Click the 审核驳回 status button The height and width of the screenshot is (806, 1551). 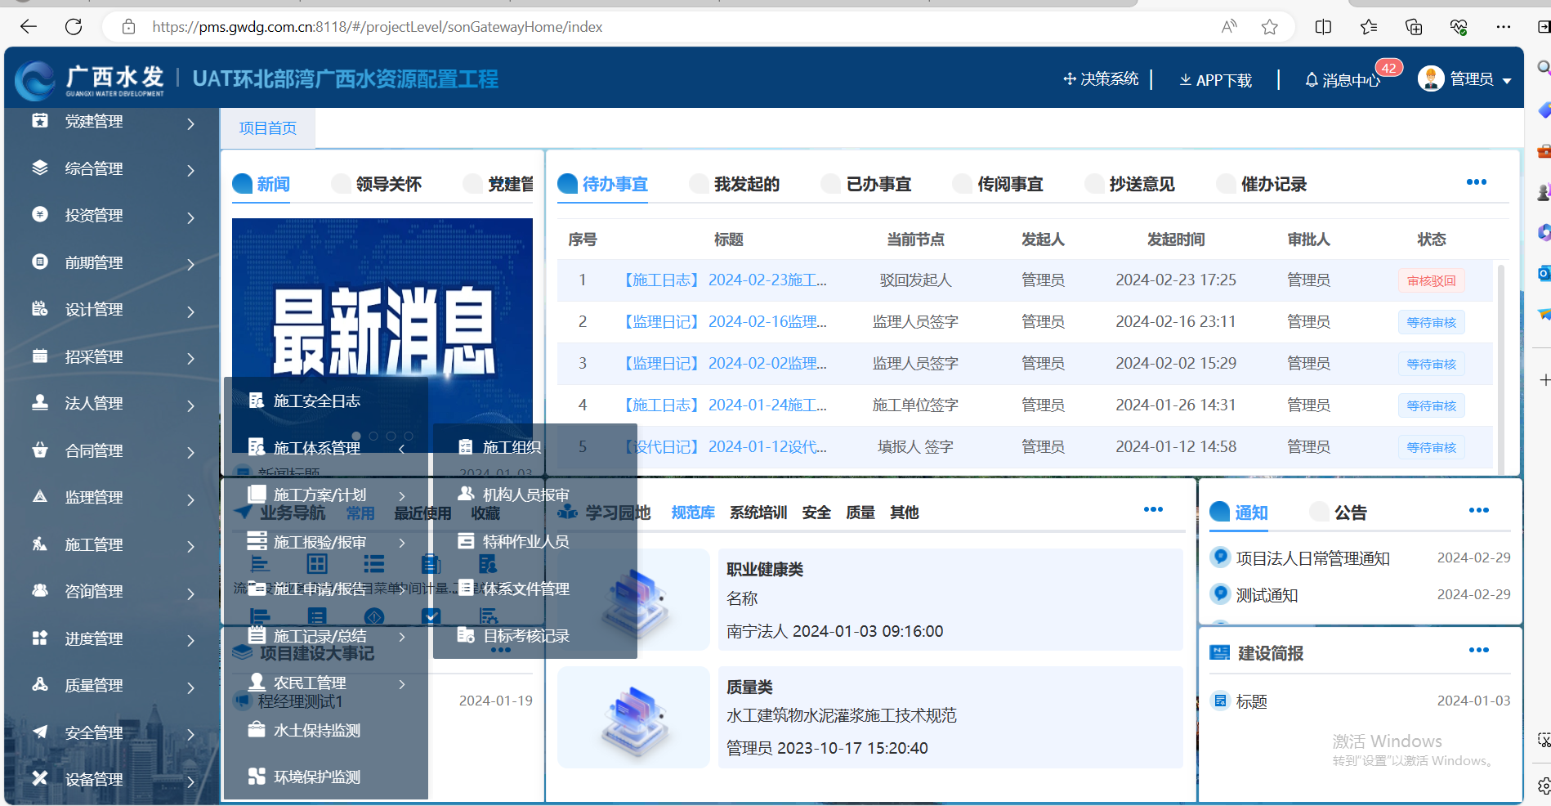pos(1432,280)
